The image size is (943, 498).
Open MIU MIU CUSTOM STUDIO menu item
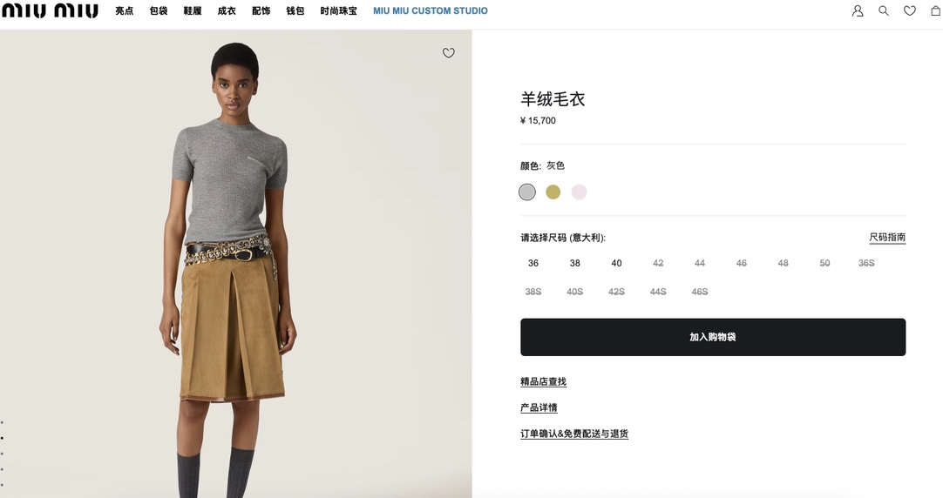click(x=431, y=10)
